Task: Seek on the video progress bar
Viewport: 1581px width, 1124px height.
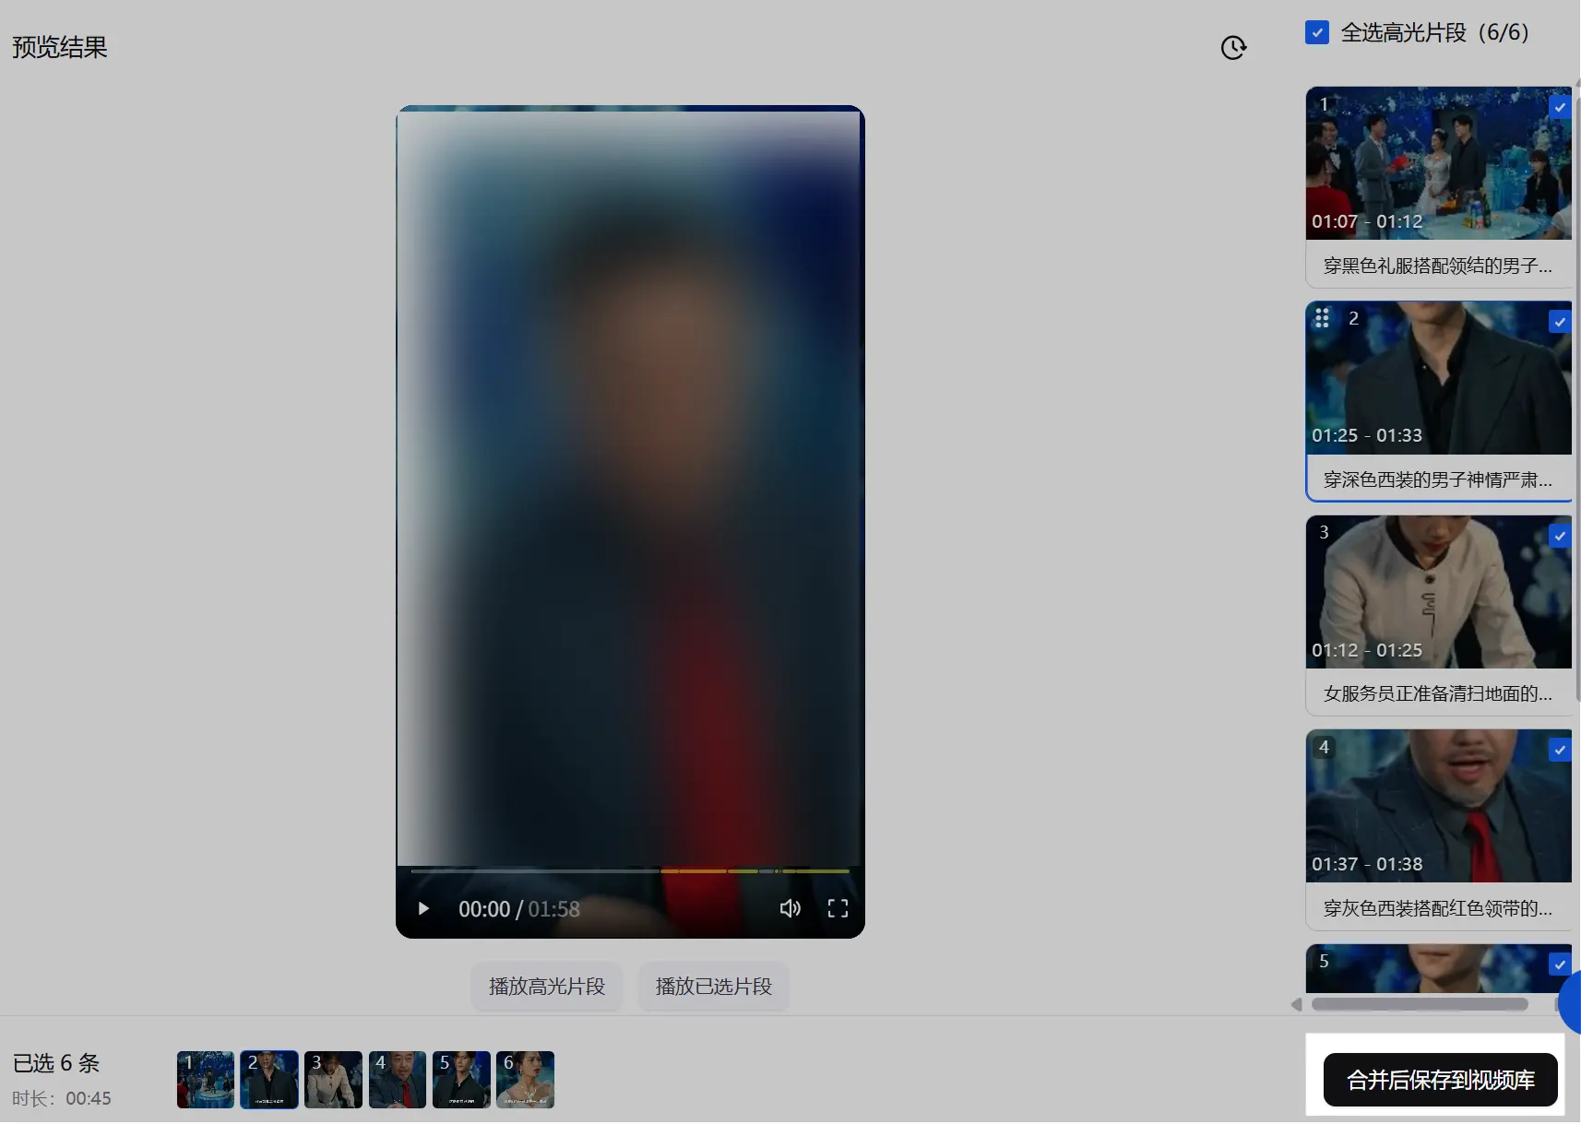Action: coord(630,870)
